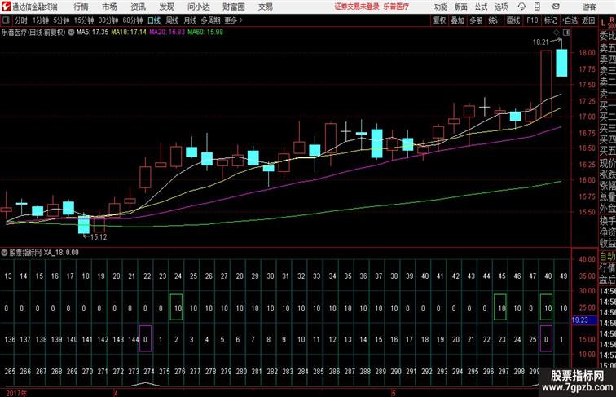The width and height of the screenshot is (616, 397).
Task: Switch to the 30分钟 period tab
Action: click(x=108, y=20)
